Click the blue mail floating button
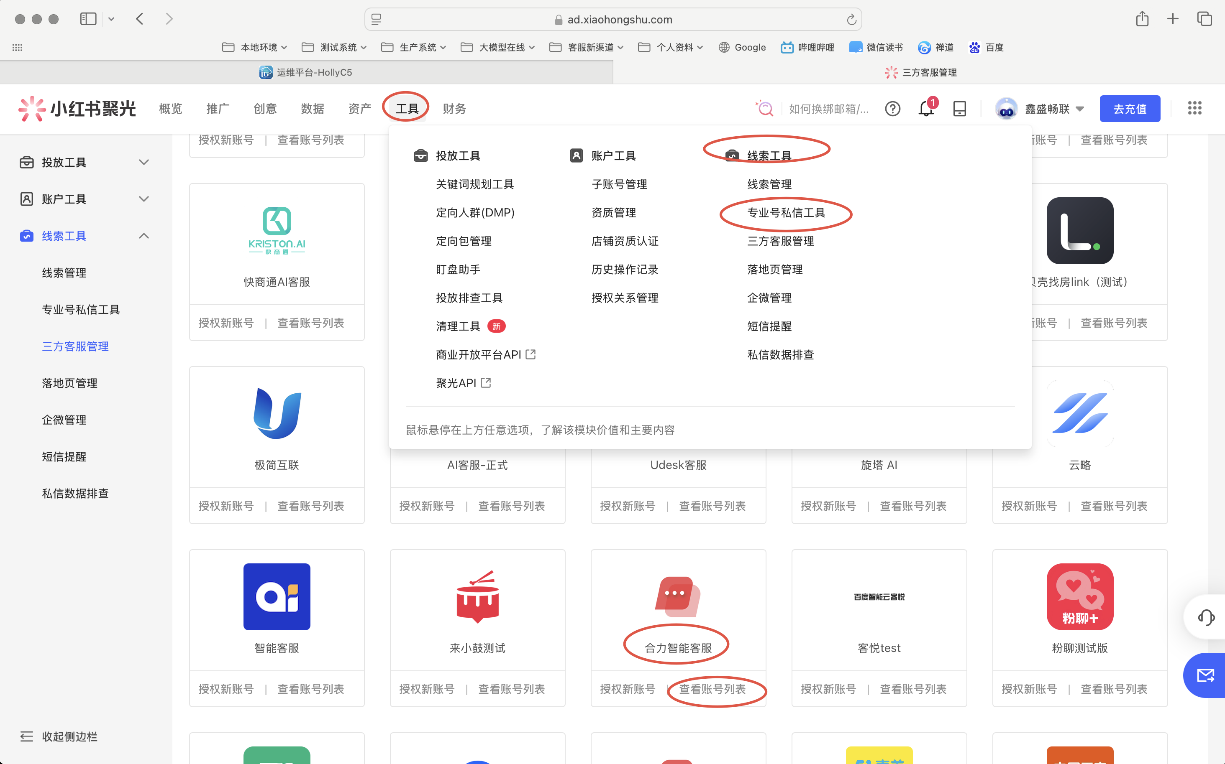 pyautogui.click(x=1205, y=675)
